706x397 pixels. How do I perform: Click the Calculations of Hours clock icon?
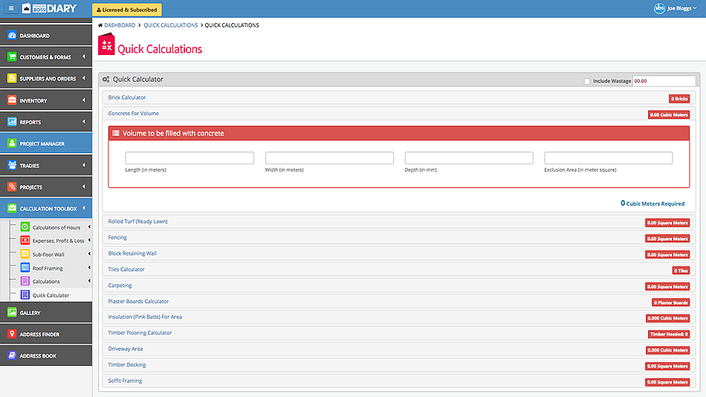coord(25,227)
